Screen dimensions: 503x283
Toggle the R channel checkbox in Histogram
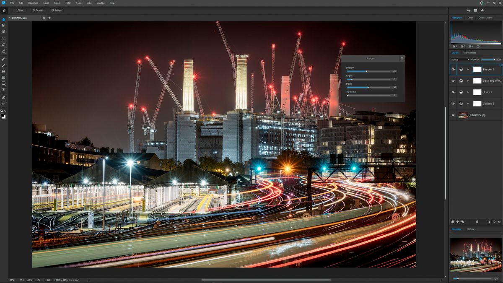tap(454, 47)
